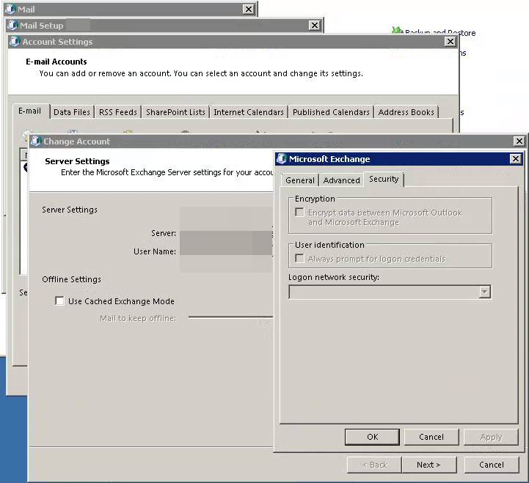Close the Change Account window

click(519, 141)
